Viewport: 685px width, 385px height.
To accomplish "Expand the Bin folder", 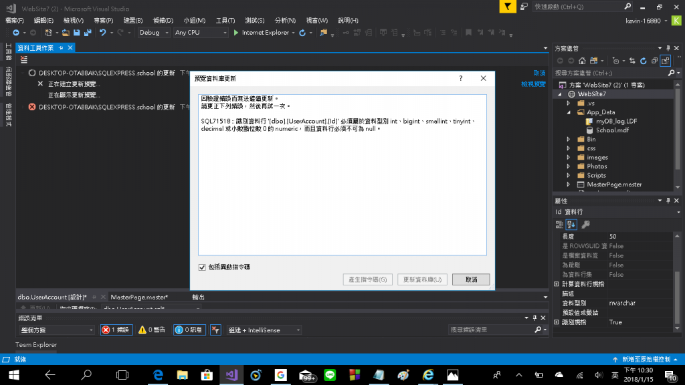I will click(x=569, y=139).
